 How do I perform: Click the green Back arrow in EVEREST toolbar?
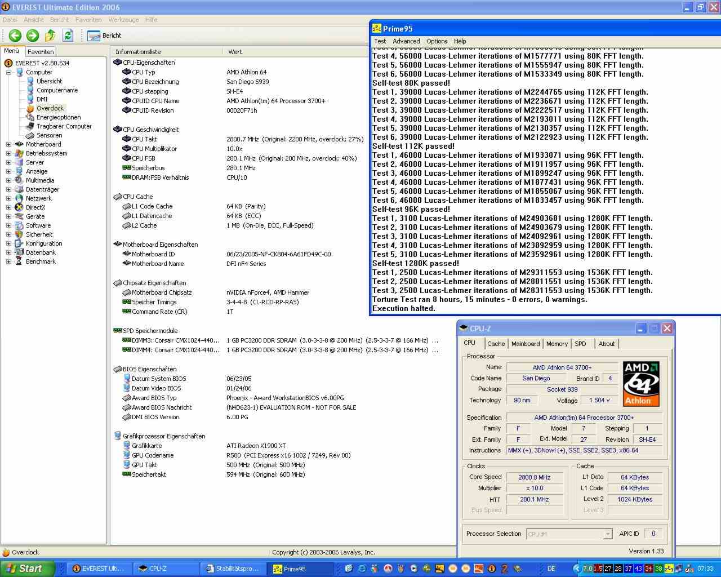click(x=15, y=35)
